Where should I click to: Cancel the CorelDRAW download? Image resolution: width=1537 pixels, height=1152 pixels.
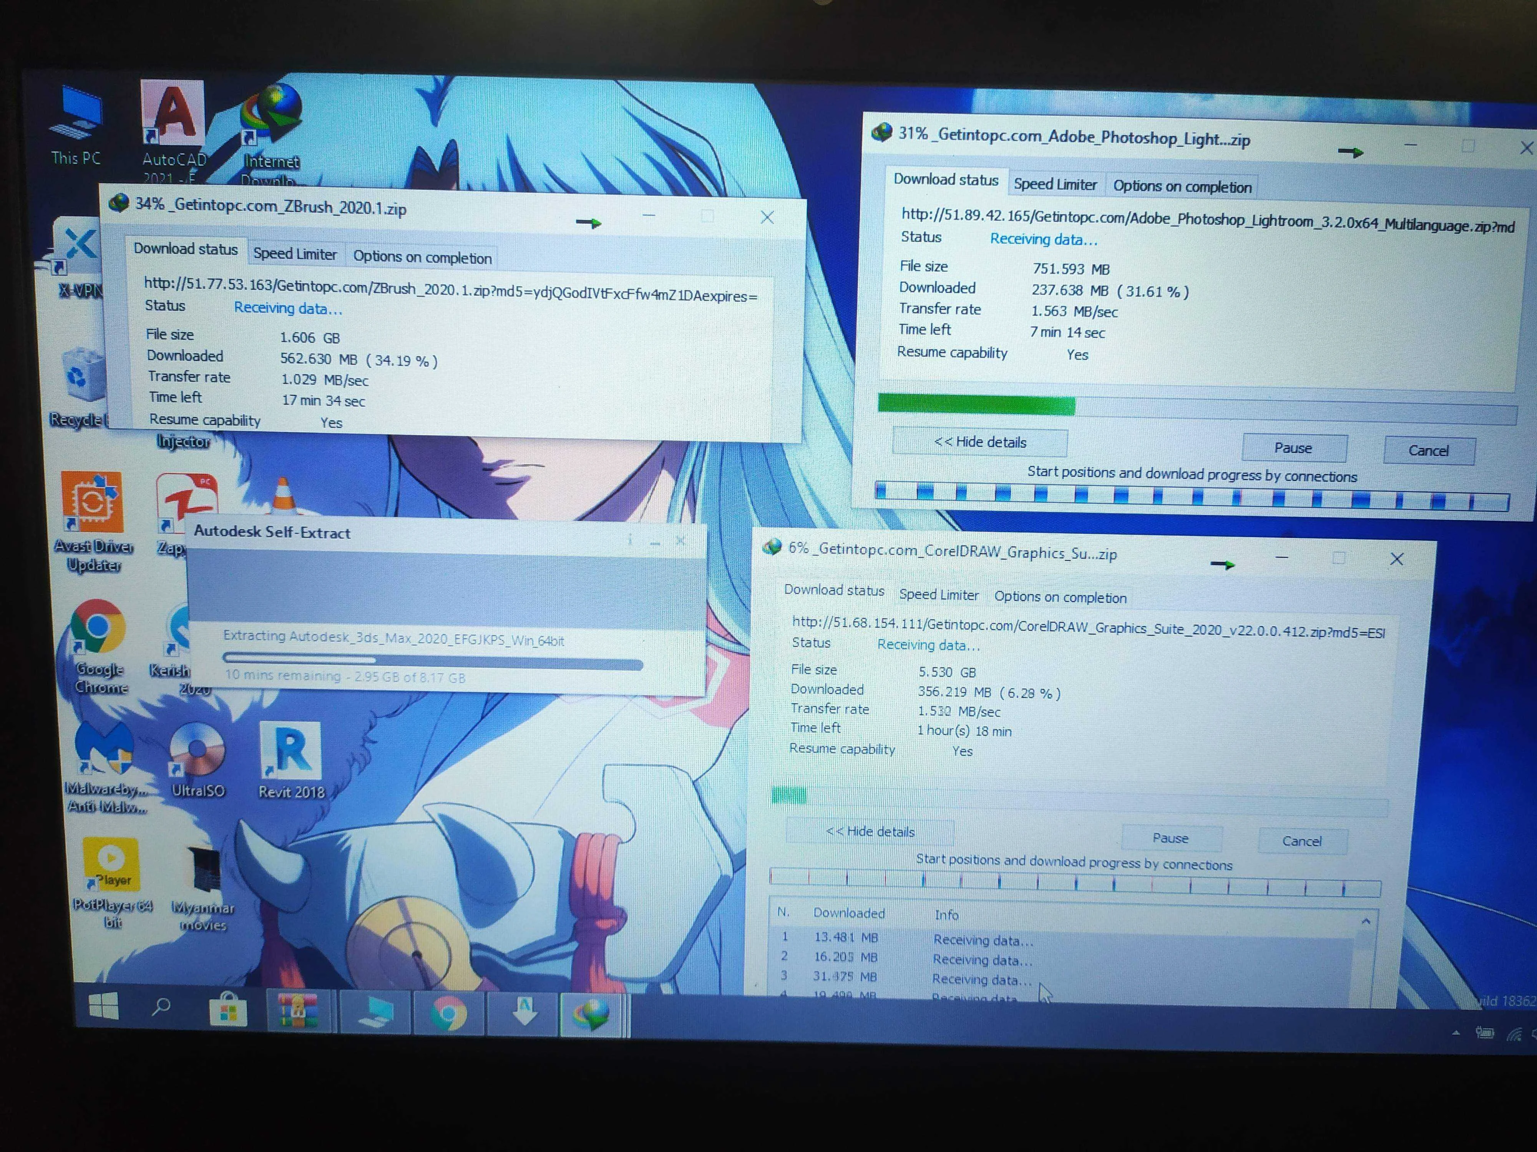tap(1302, 842)
